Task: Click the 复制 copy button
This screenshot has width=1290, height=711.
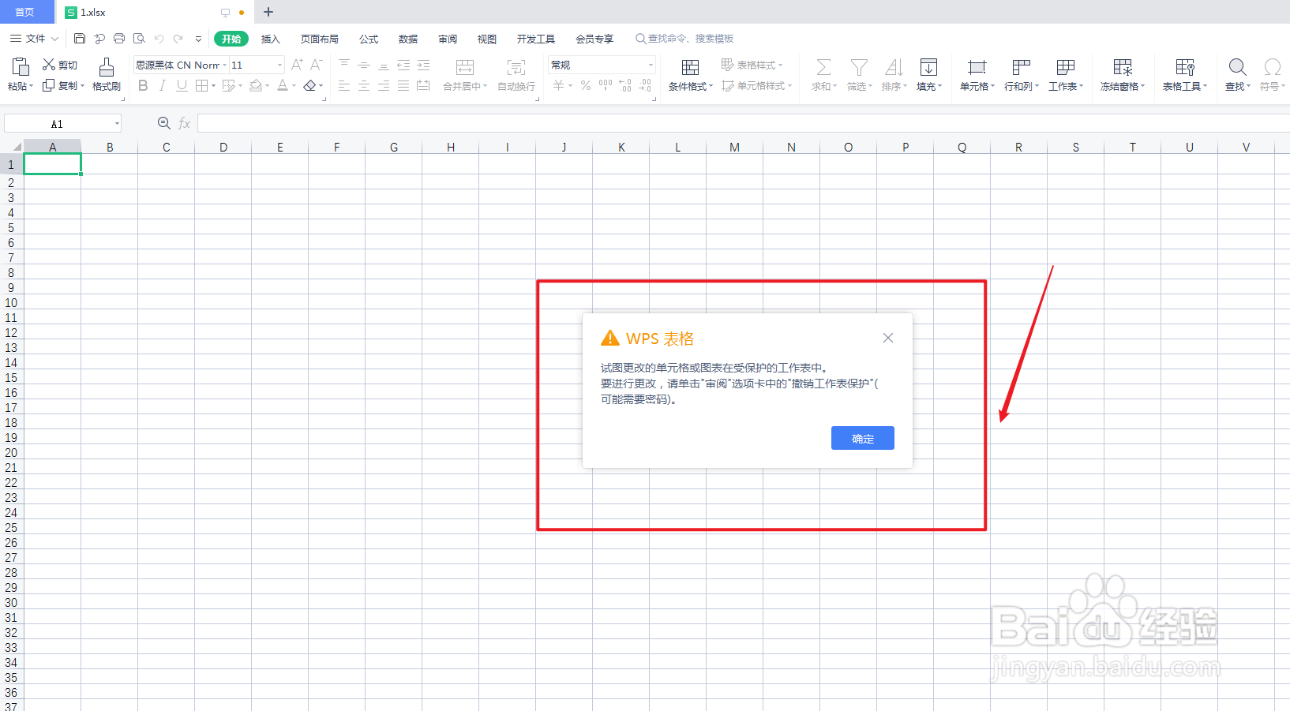Action: (x=62, y=85)
